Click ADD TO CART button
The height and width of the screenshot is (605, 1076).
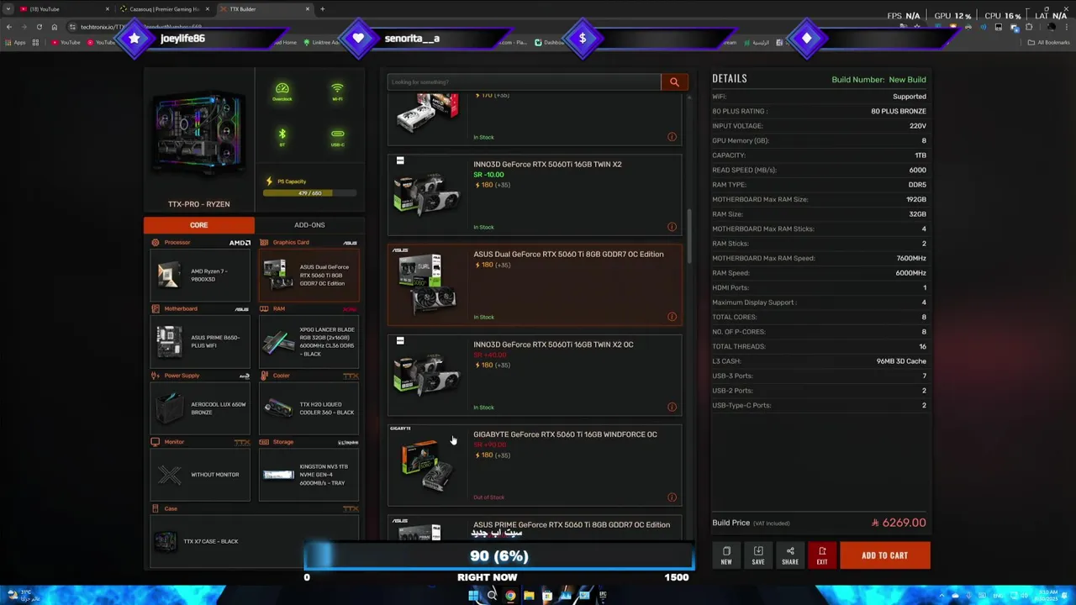tap(884, 555)
